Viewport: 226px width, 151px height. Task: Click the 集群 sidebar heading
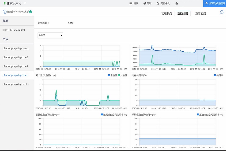tap(5, 21)
